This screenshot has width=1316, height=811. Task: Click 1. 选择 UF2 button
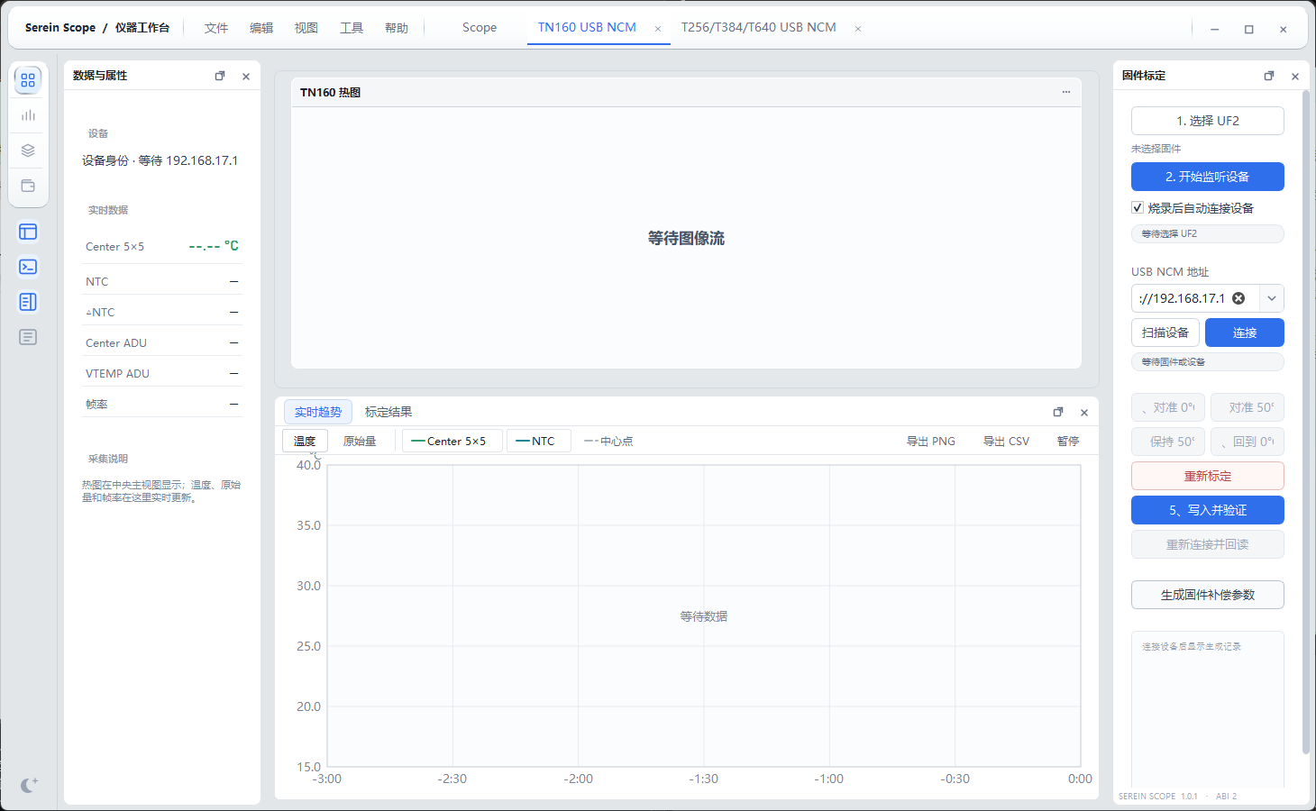[1208, 121]
